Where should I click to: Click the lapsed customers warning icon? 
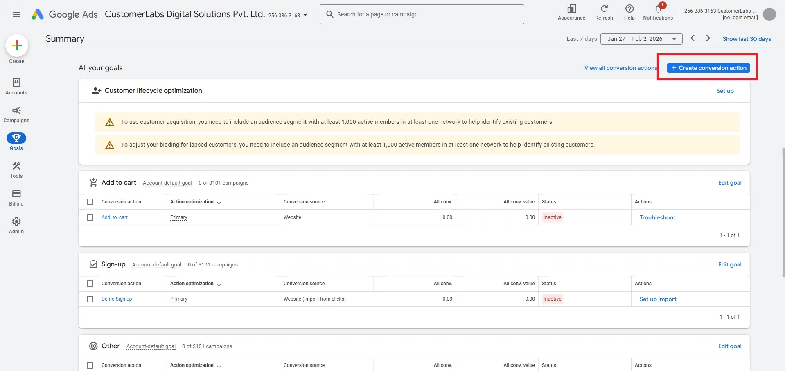[x=110, y=145]
